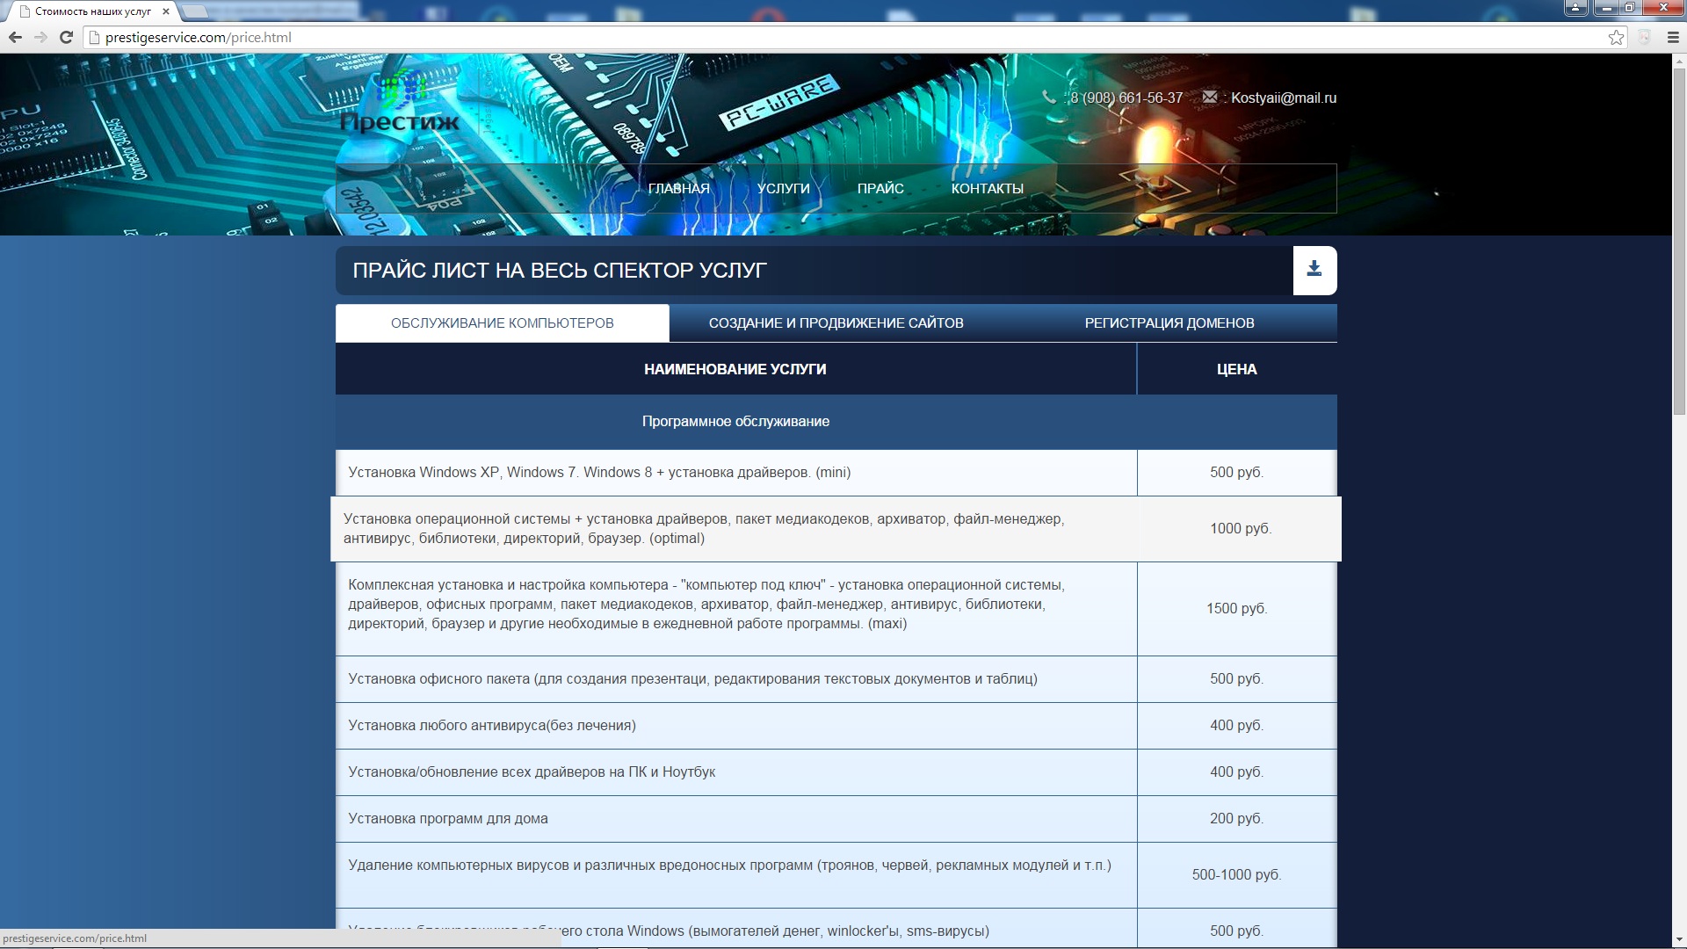Click the Контакты navigation link
1687x949 pixels.
point(987,189)
